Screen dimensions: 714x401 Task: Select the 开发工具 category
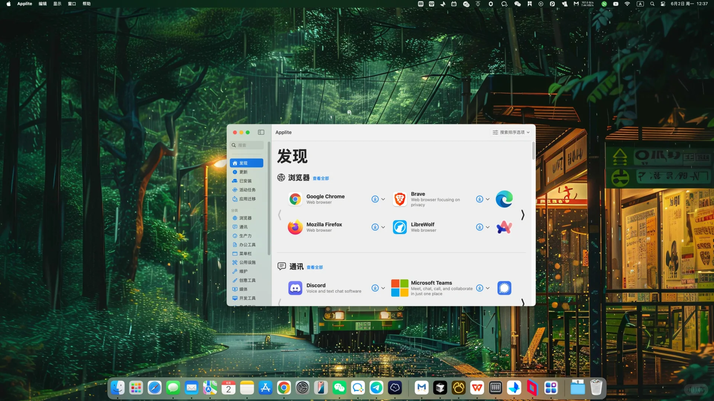coord(247,298)
